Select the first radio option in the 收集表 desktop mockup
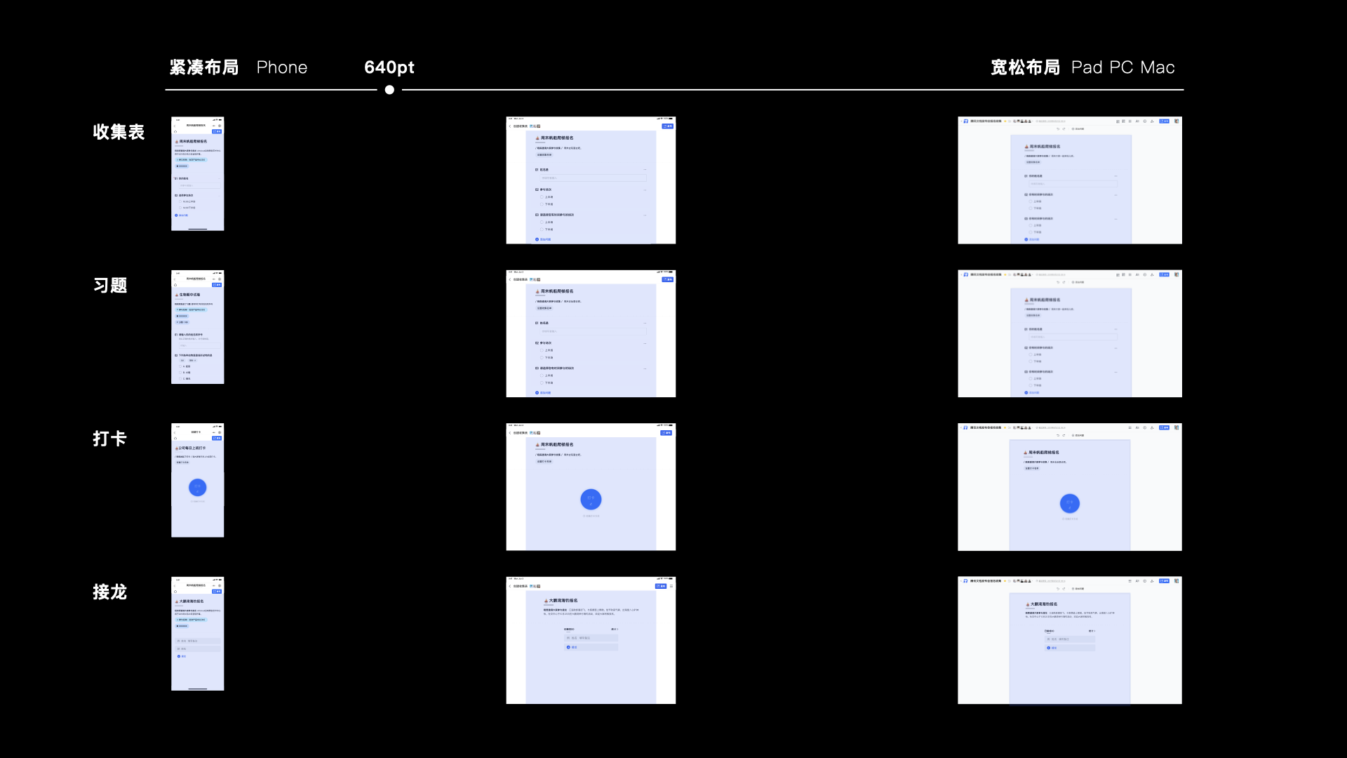 (x=1030, y=201)
